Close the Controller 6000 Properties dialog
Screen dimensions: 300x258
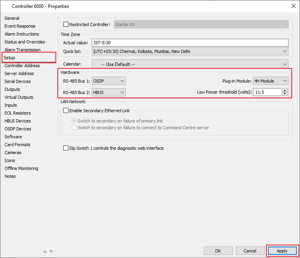(293, 6)
